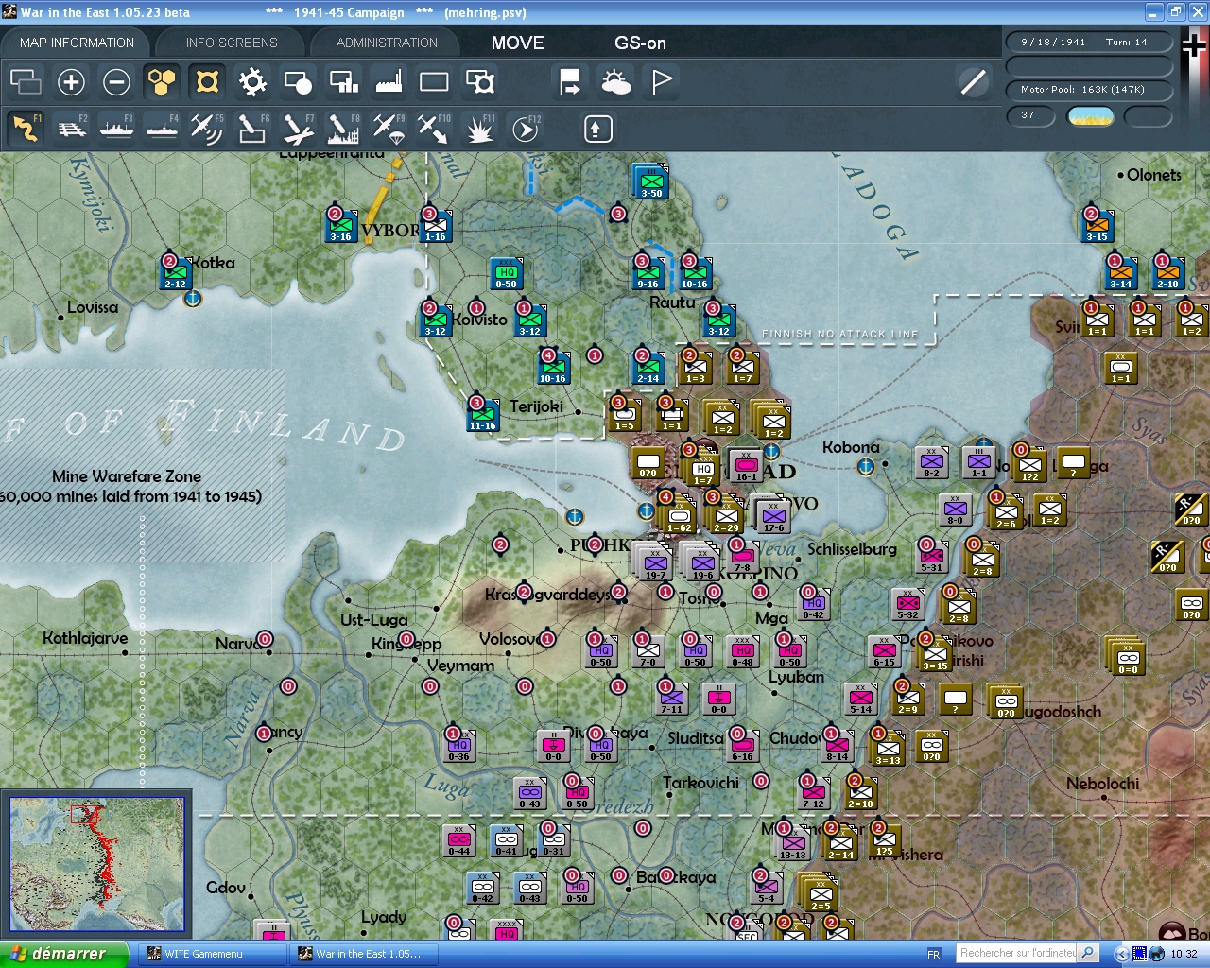Choose the F8 bomb city mode
The image size is (1210, 968).
click(343, 129)
